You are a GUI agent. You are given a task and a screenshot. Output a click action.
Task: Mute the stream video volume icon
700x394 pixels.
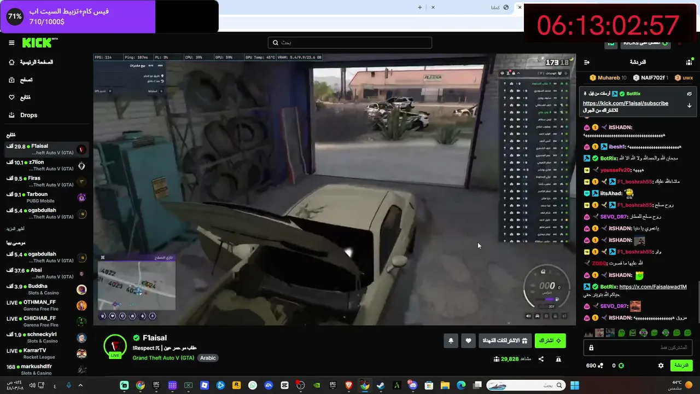click(528, 316)
